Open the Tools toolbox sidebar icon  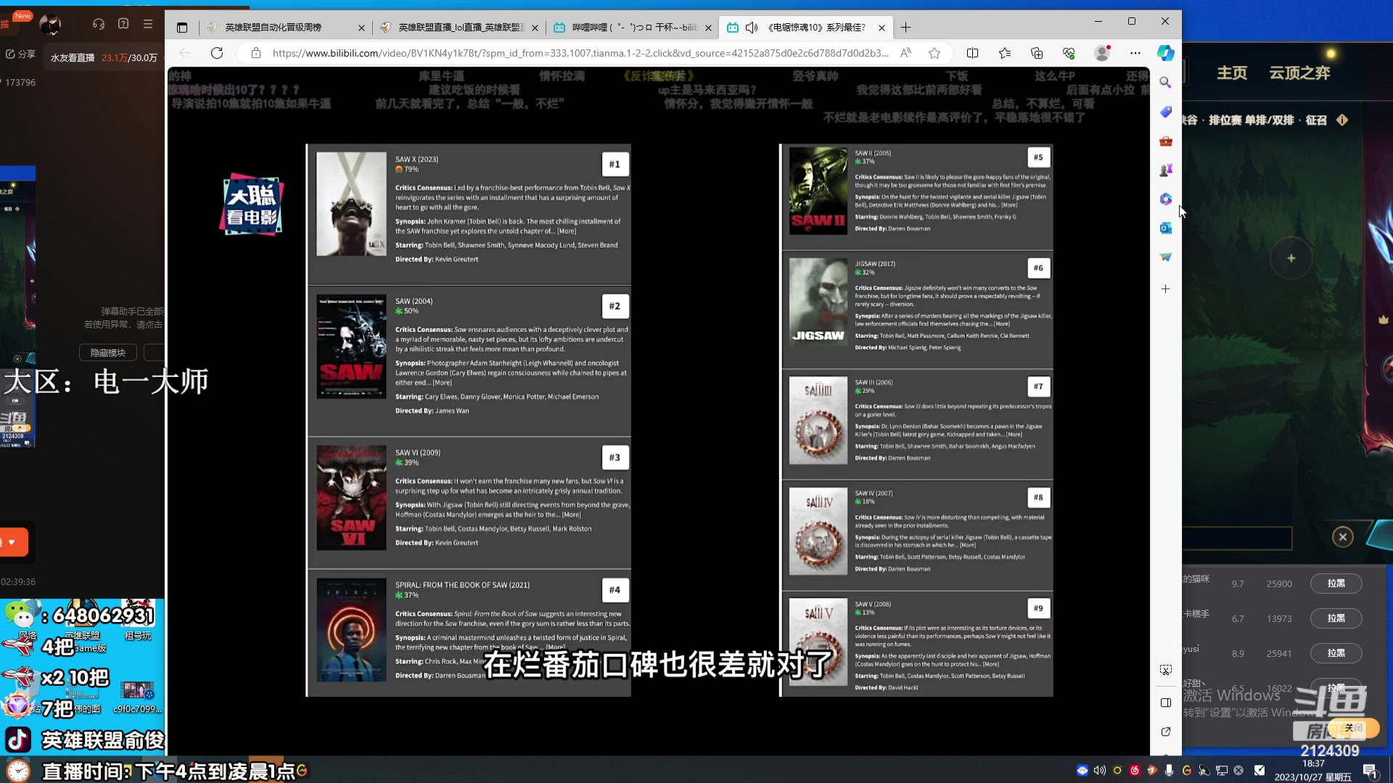[1165, 141]
